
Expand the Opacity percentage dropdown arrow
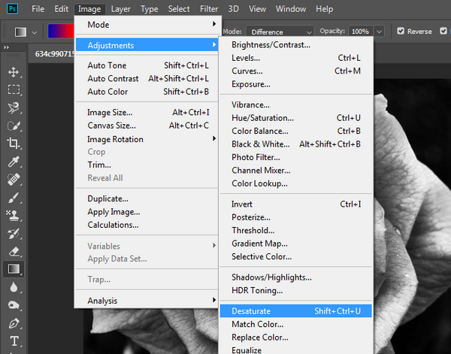pos(380,32)
